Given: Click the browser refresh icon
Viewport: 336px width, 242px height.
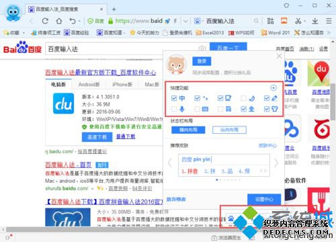Looking at the screenshot, I should tap(45, 21).
